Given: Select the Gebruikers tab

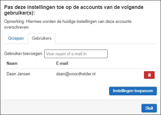Looking at the screenshot, I should [42, 38].
